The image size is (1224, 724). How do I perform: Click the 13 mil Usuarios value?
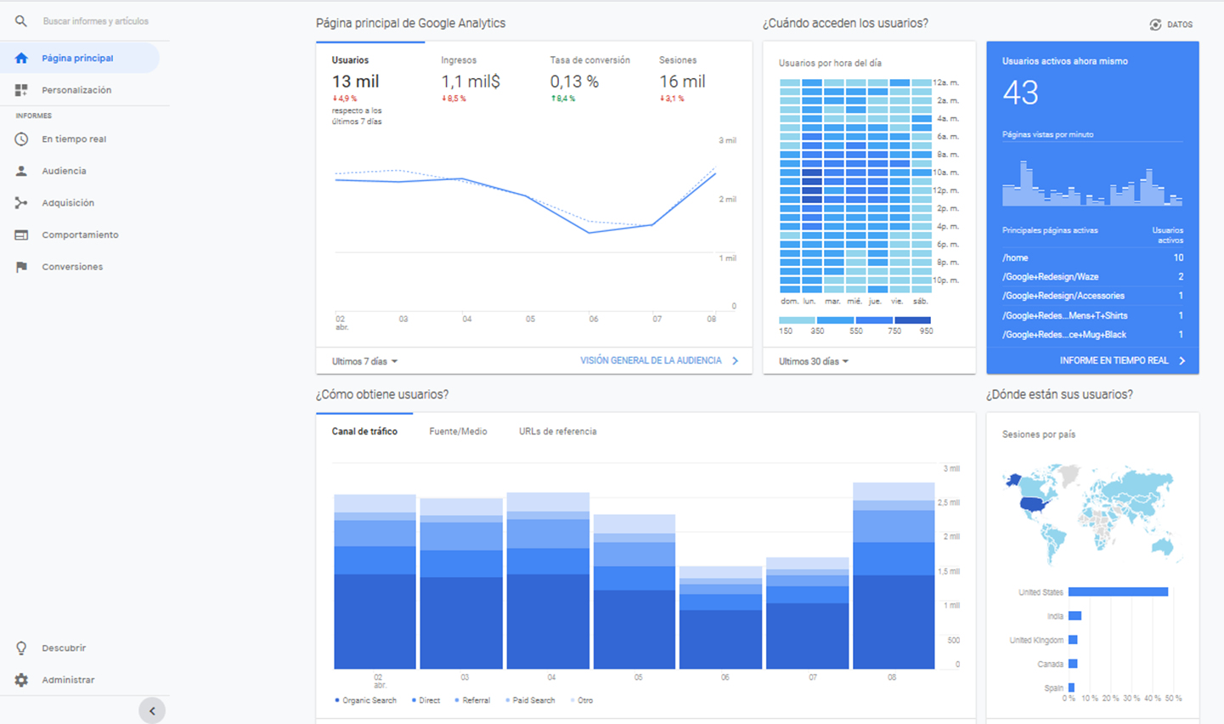(x=355, y=82)
